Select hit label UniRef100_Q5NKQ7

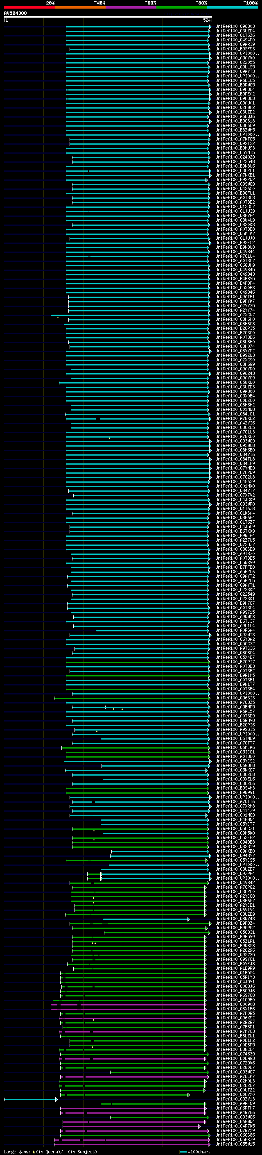pos(235,770)
